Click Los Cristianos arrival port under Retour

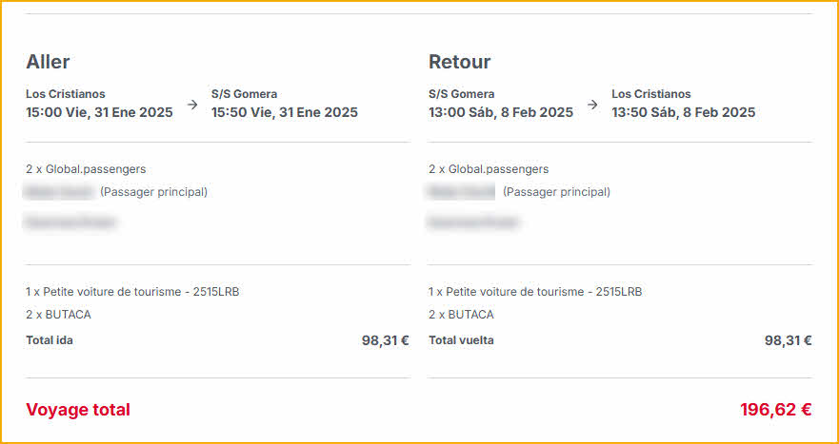coord(651,94)
